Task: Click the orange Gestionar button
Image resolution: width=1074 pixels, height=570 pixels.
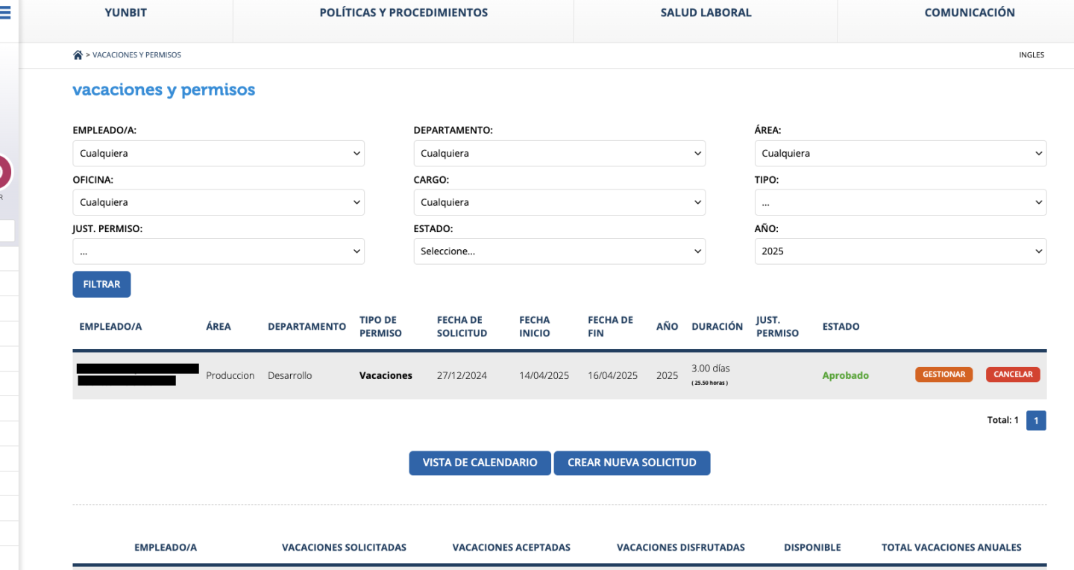Action: coord(943,375)
